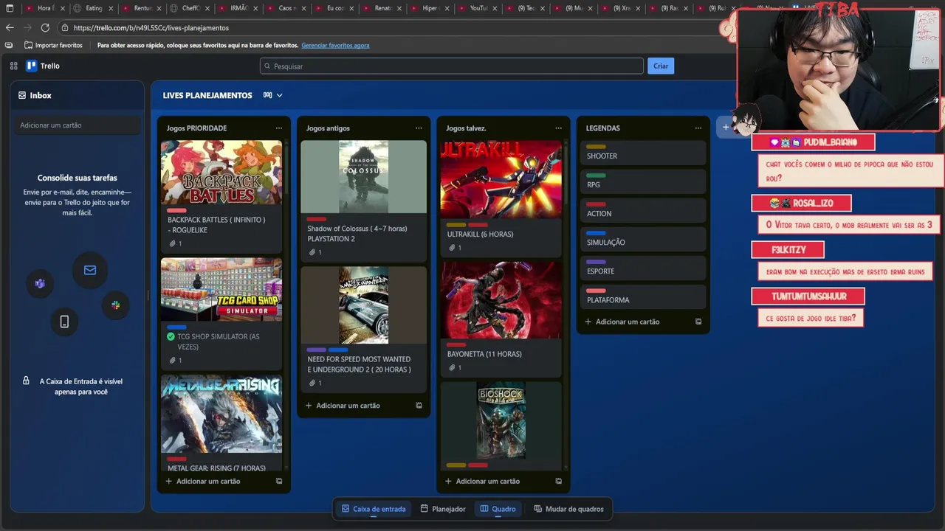Open the Jogos talvez list actions menu

[558, 128]
